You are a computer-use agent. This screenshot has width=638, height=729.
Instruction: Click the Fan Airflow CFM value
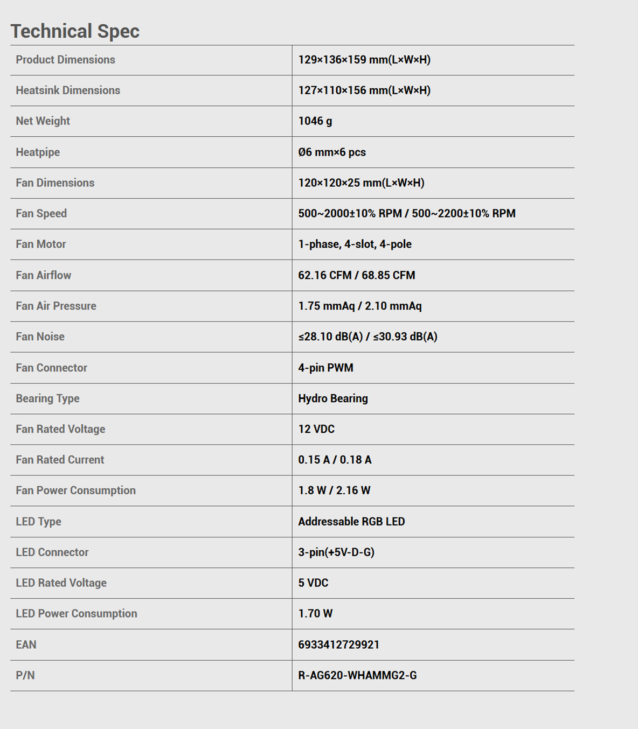[x=357, y=275]
